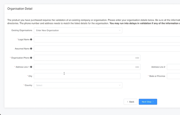The image size is (180, 115).
Task: Click the Organisation Detail heading
Action: coord(20,9)
